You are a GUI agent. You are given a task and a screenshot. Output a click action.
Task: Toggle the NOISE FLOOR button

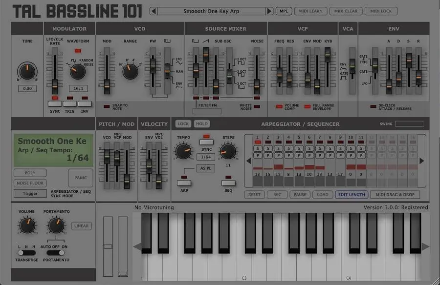click(30, 183)
